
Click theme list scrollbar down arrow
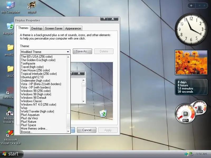pos(68,131)
